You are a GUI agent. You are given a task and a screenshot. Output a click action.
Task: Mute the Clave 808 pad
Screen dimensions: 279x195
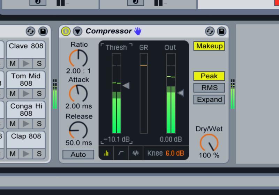coord(13,63)
